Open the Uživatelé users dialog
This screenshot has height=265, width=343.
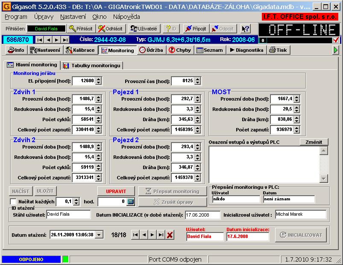pyautogui.click(x=144, y=29)
